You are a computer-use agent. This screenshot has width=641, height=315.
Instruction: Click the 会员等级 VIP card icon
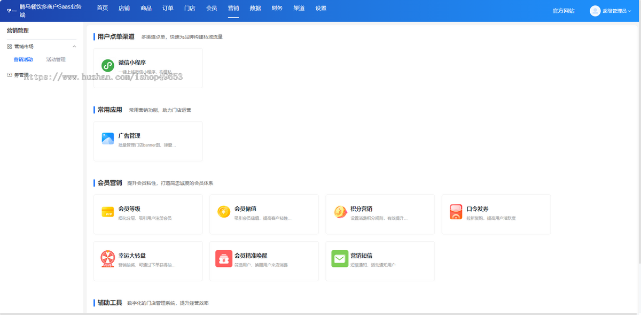coord(106,212)
